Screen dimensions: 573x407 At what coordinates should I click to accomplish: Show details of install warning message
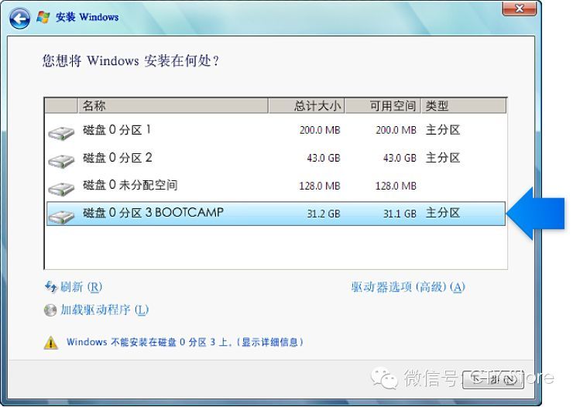coord(184,342)
